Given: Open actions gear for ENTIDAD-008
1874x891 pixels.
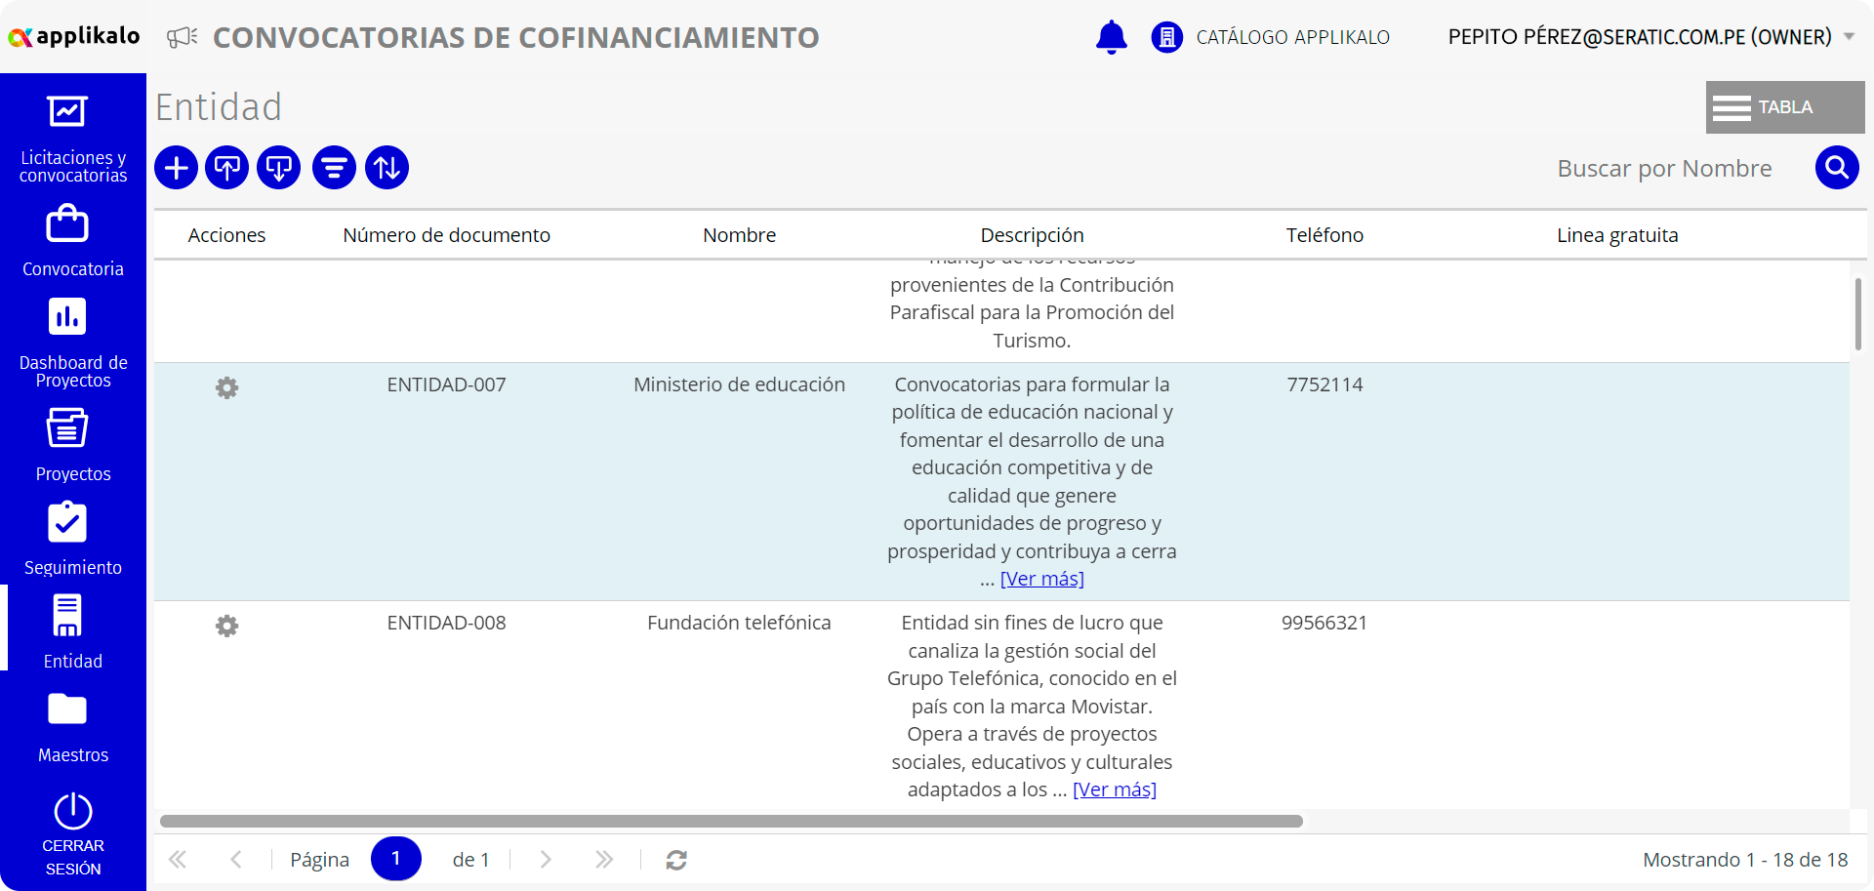Looking at the screenshot, I should tap(226, 627).
